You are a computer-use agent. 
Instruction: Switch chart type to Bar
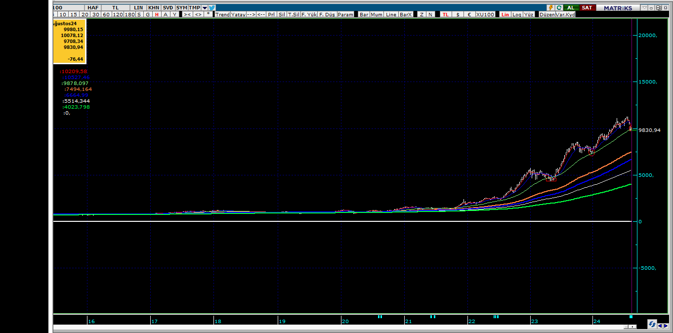(x=364, y=14)
